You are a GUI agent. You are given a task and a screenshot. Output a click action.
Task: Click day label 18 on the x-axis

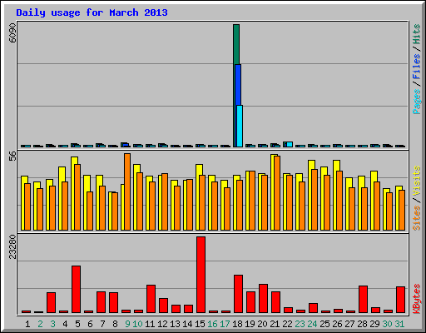point(237,324)
